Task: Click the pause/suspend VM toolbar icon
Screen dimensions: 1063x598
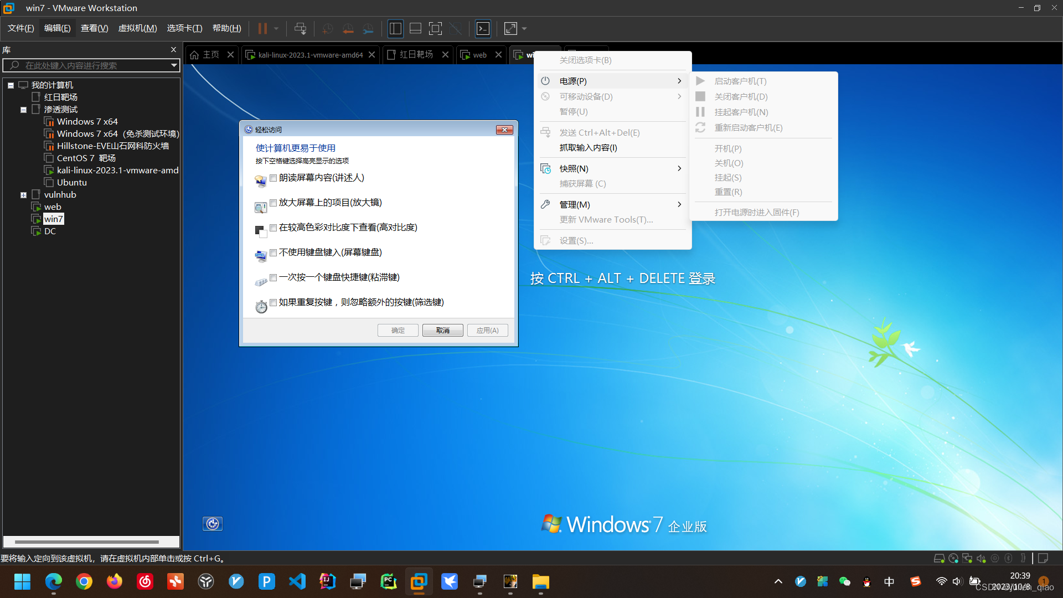Action: (262, 28)
